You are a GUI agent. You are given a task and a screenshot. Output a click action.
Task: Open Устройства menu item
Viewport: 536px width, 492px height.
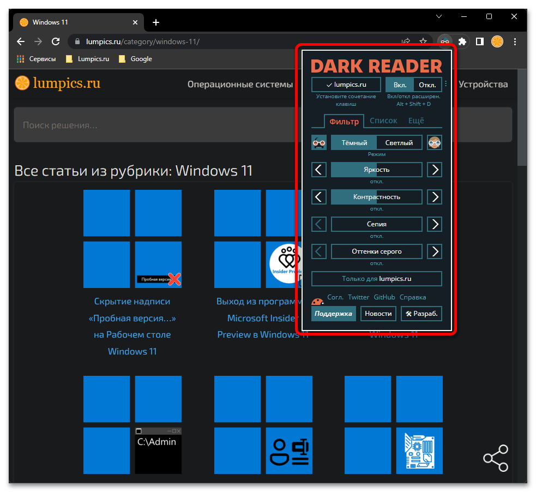483,85
